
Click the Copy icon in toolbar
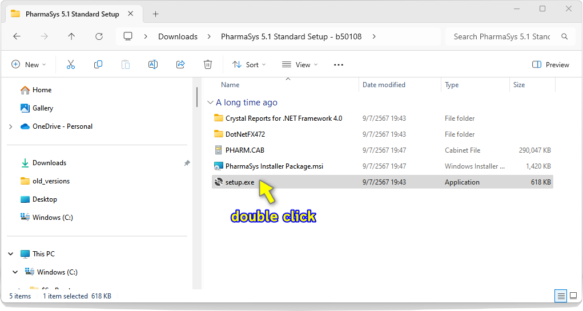(98, 64)
